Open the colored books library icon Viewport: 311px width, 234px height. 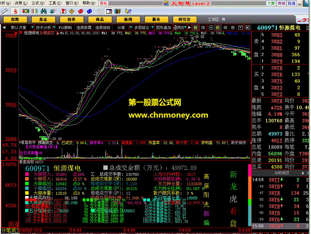click(117, 11)
